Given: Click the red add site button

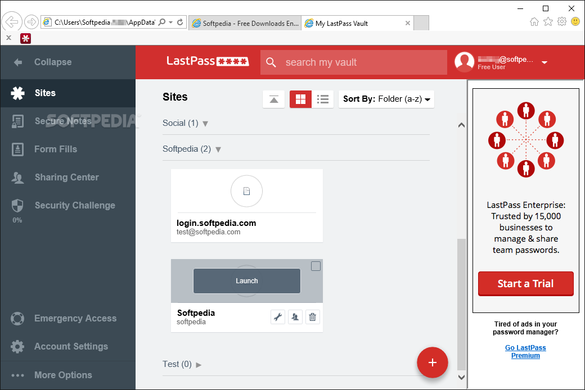Looking at the screenshot, I should click(433, 362).
